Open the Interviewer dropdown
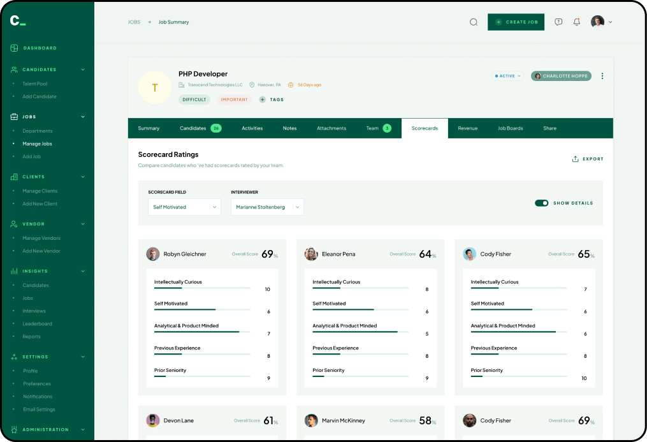 point(267,207)
